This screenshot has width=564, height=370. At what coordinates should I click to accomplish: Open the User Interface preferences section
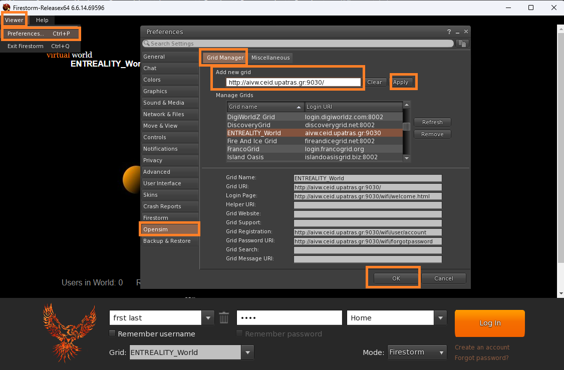(170, 183)
